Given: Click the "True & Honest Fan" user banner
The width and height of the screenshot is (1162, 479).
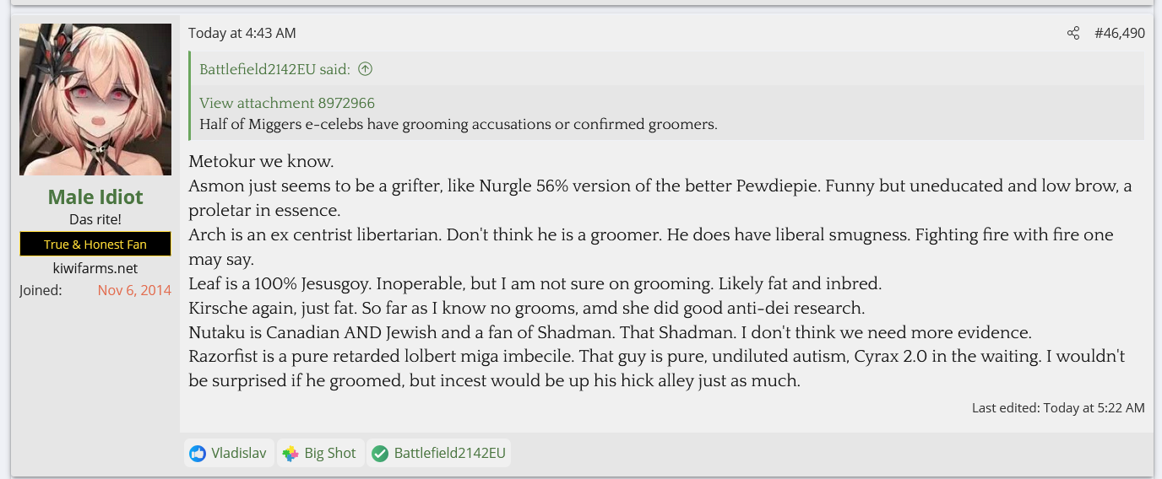Looking at the screenshot, I should point(95,244).
